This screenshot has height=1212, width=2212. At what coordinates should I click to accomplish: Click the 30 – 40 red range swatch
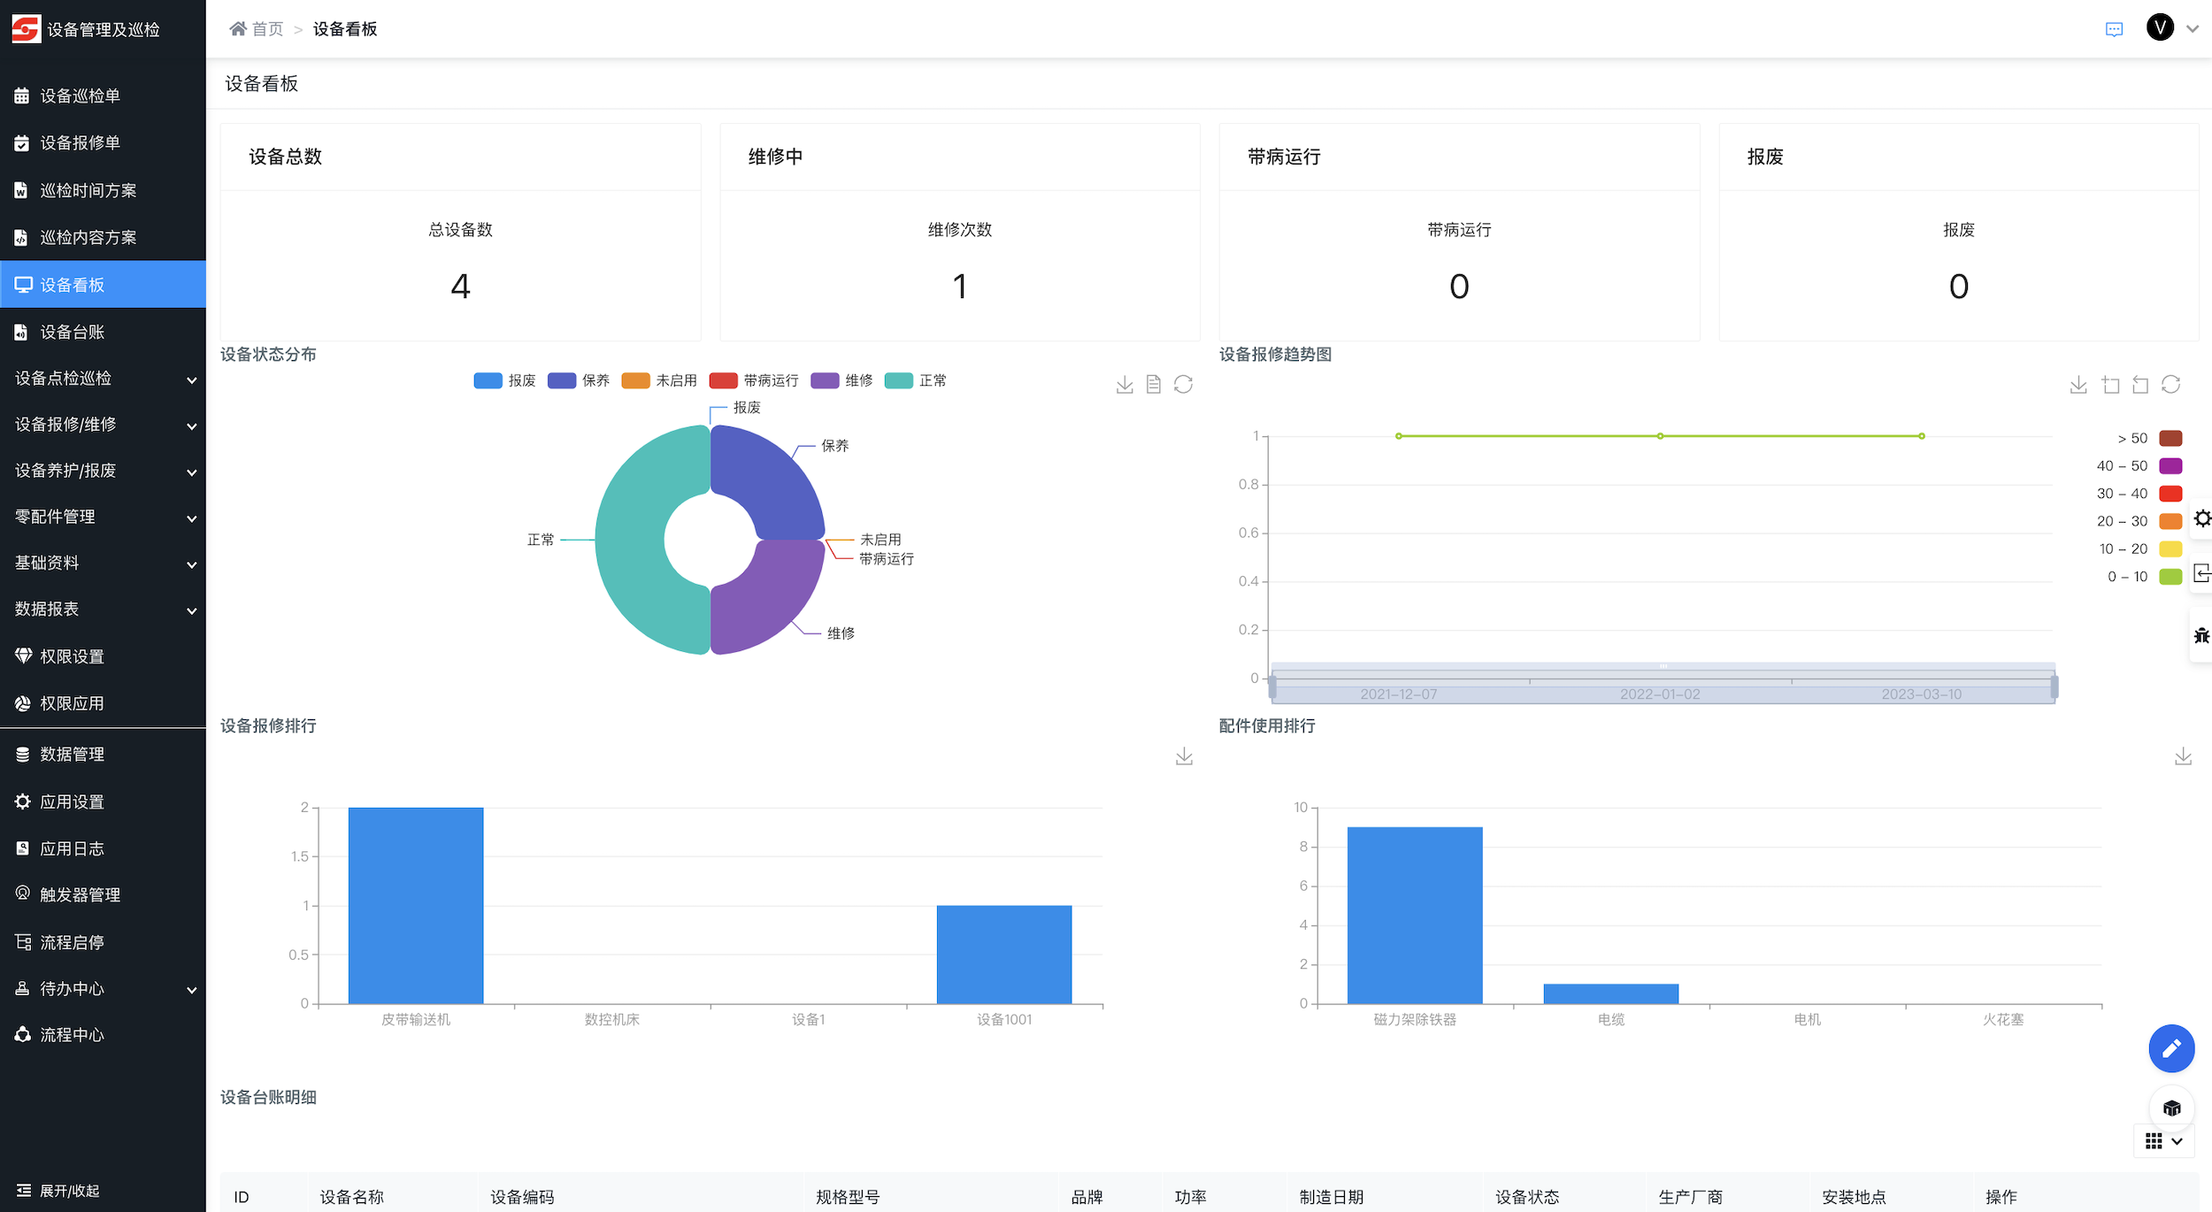pos(2170,494)
